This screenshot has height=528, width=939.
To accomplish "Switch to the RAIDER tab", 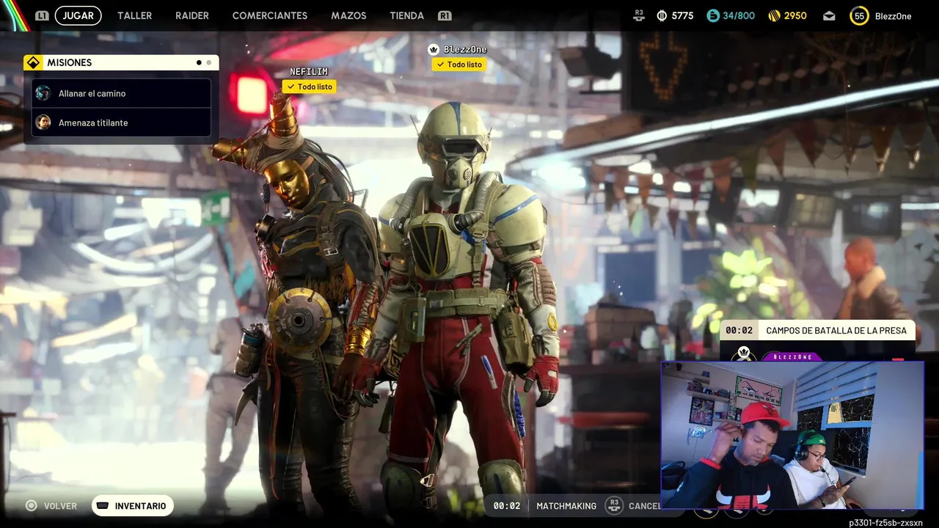I will [x=192, y=15].
